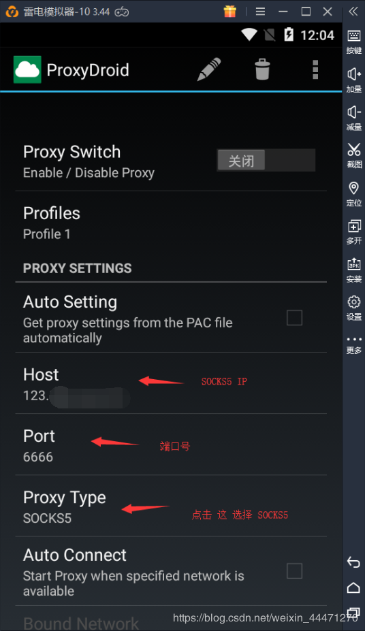Edit the Port 6666 setting

point(171,444)
